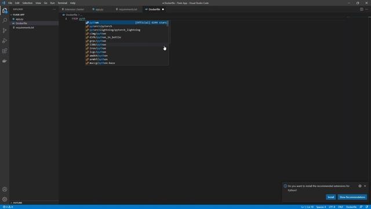This screenshot has width=371, height=209.
Task: Click Ln 1, Col status bar entry
Action: (x=307, y=207)
